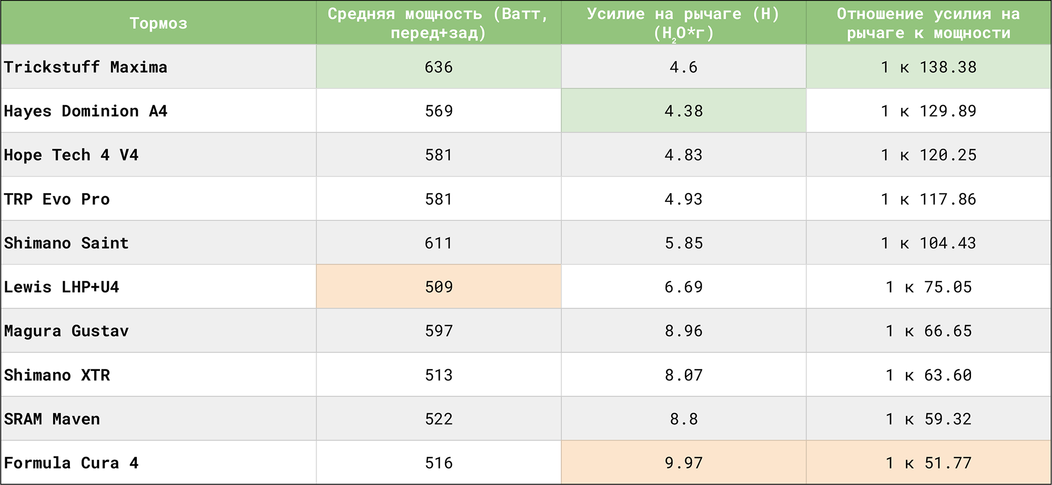Click the green ratio cell "1 к 138.38"
The height and width of the screenshot is (485, 1052).
tap(928, 67)
